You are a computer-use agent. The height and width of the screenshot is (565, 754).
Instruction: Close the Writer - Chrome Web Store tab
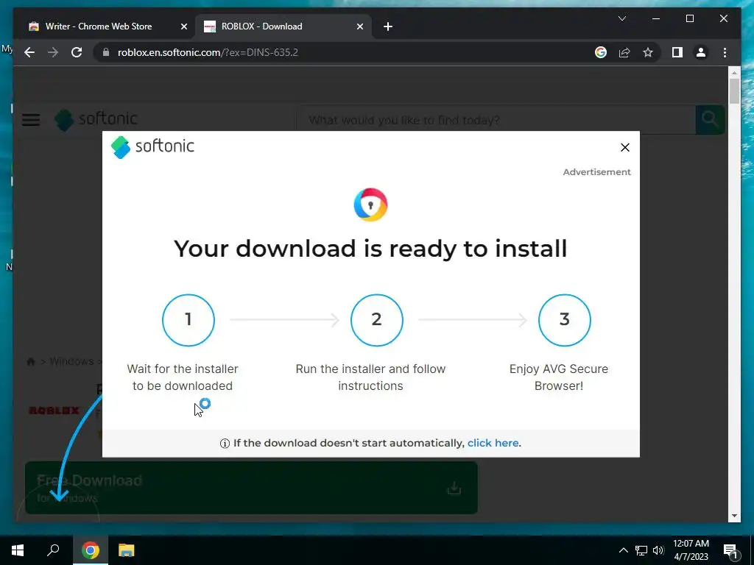(x=183, y=26)
